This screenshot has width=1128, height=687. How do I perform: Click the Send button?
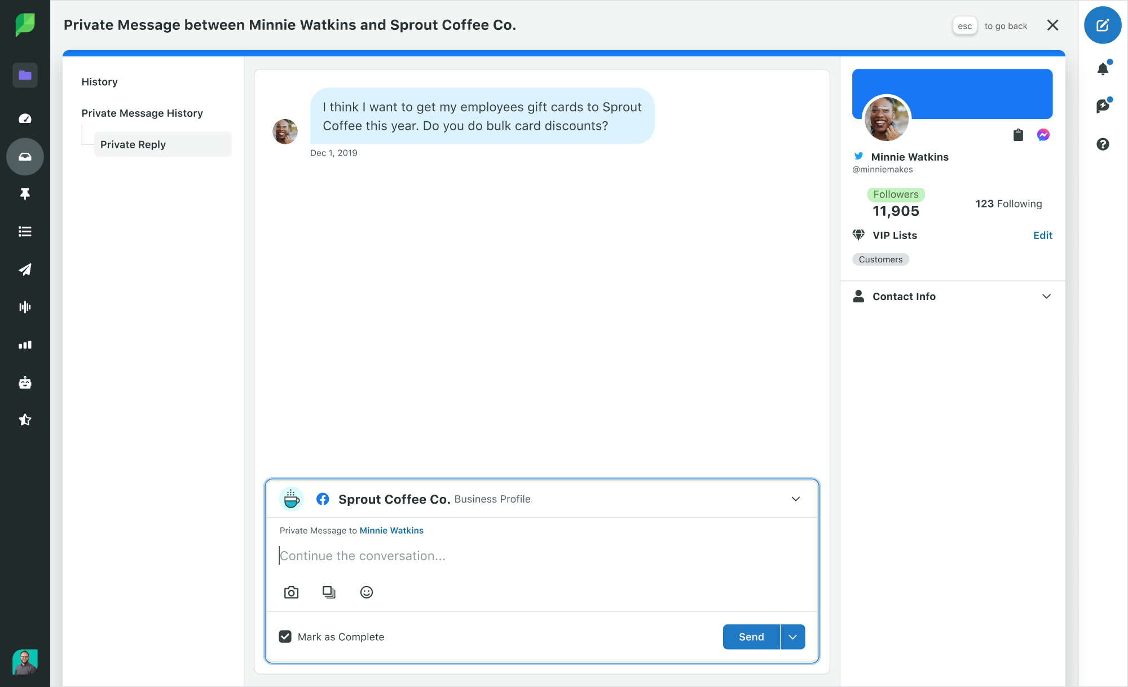coord(751,637)
